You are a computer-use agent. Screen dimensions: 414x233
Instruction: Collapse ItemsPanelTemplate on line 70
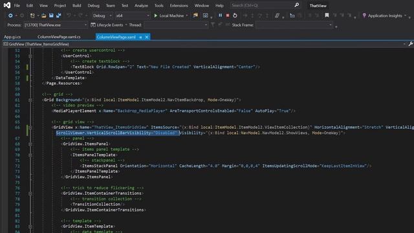click(30, 155)
